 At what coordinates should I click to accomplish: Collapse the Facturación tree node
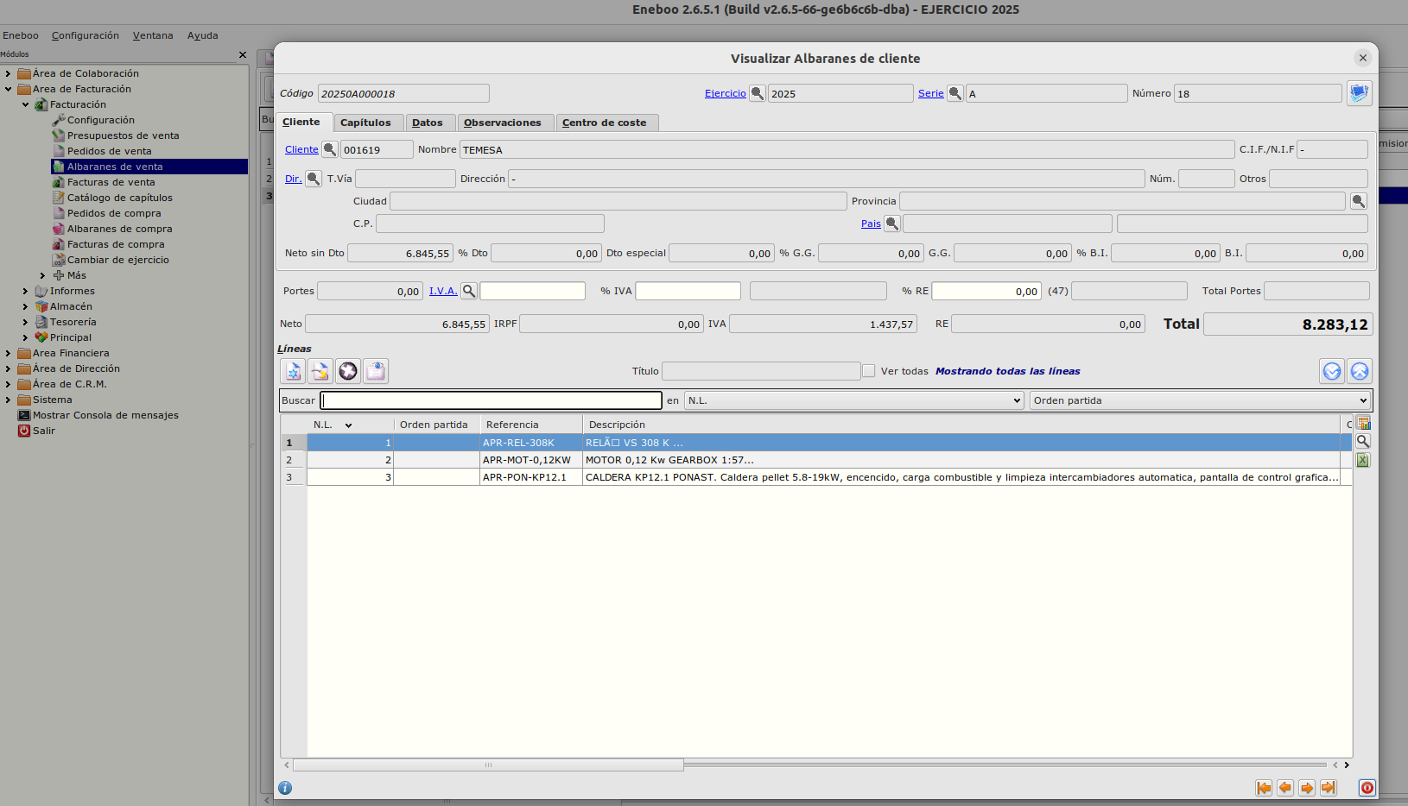point(26,104)
